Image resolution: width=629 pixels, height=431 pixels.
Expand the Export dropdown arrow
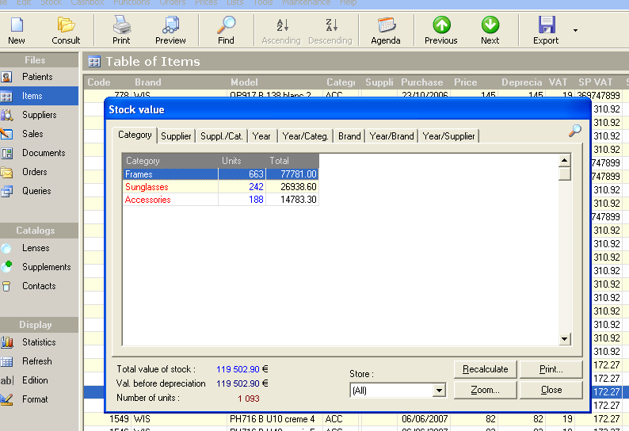575,31
